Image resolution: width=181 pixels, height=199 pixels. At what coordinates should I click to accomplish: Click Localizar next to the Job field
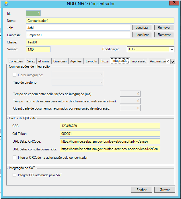[x=142, y=28]
